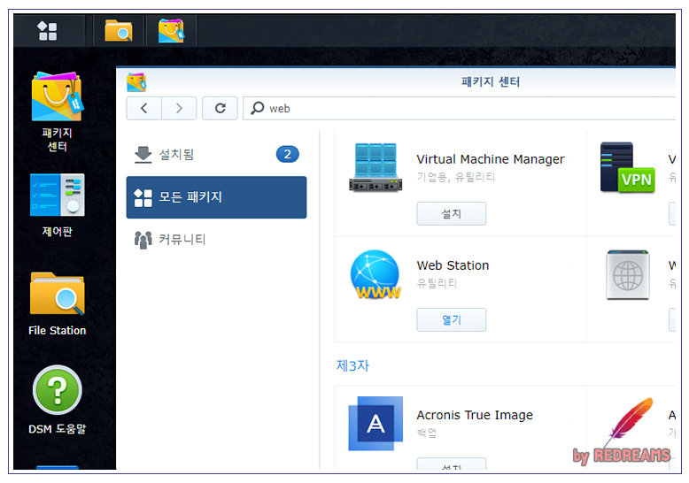
Task: Install Virtual Machine Manager with 설치
Action: click(452, 213)
